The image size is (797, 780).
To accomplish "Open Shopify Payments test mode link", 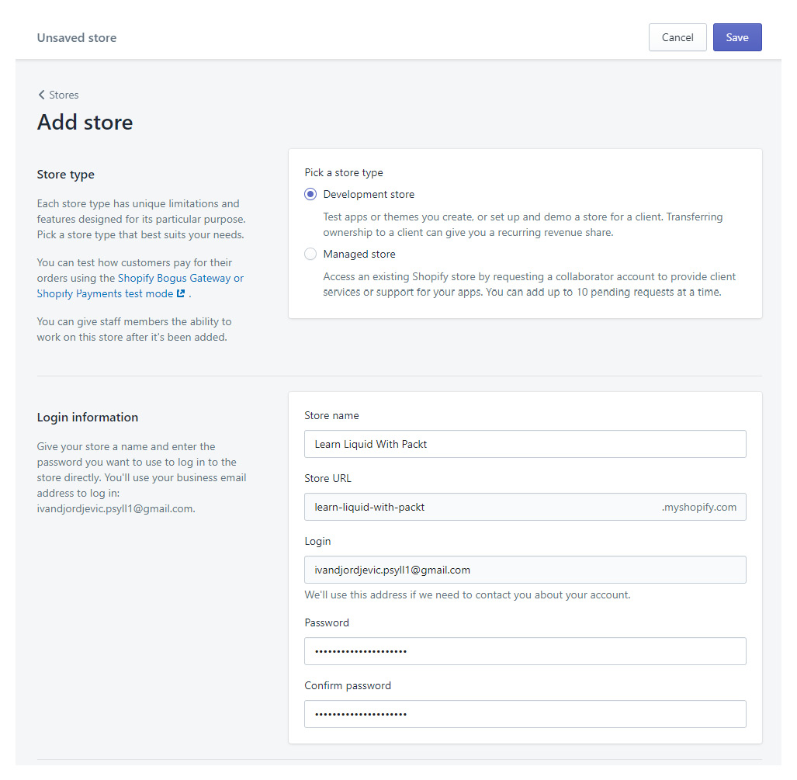I will [106, 294].
